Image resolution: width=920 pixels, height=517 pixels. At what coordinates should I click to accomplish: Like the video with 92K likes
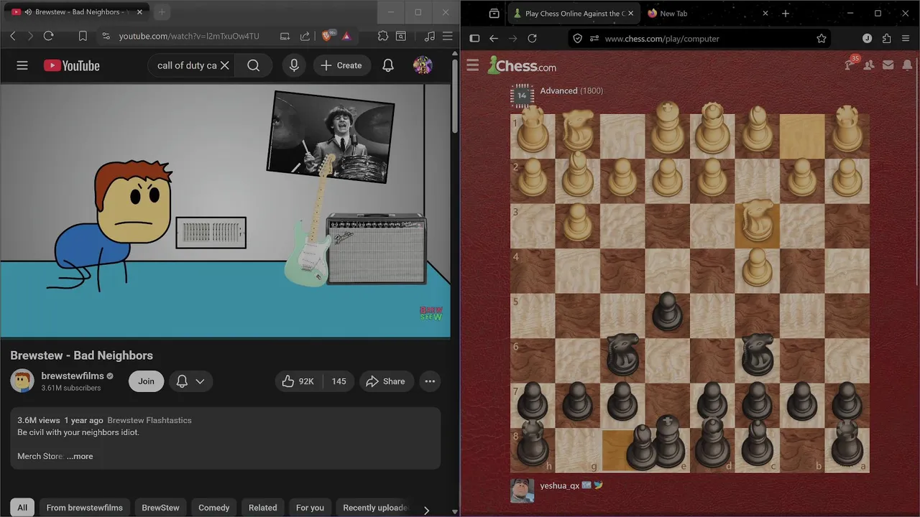click(x=298, y=381)
